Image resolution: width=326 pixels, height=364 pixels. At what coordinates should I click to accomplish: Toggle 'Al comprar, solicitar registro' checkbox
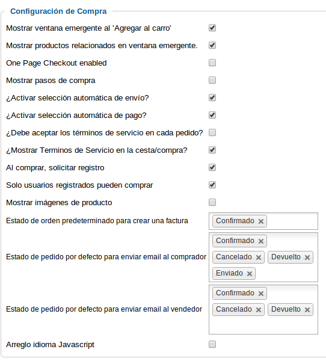[x=212, y=167]
